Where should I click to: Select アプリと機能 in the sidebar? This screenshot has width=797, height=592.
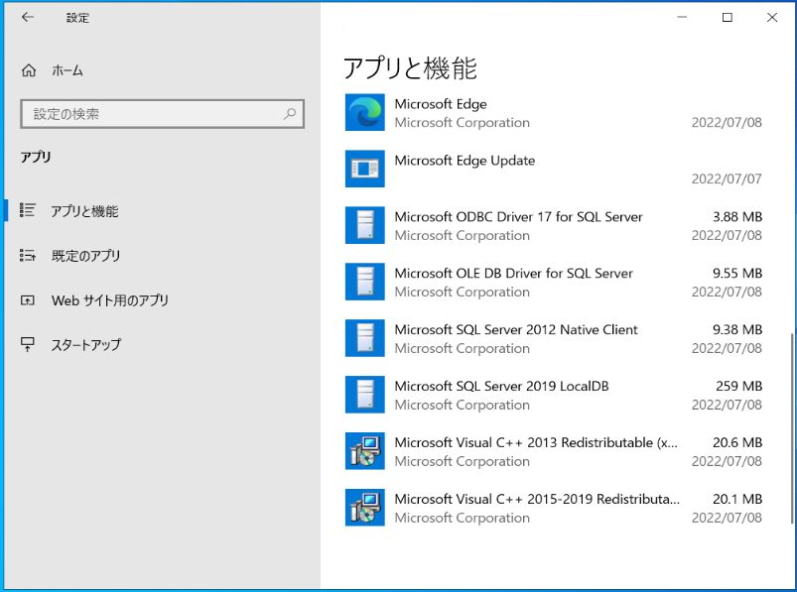[x=84, y=210]
